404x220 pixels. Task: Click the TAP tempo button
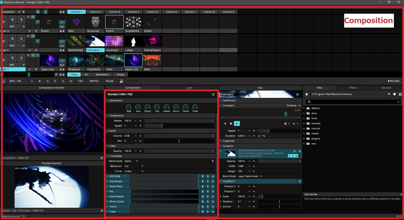point(80,81)
